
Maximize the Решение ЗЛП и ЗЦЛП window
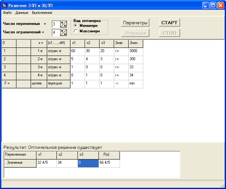tap(213, 6)
